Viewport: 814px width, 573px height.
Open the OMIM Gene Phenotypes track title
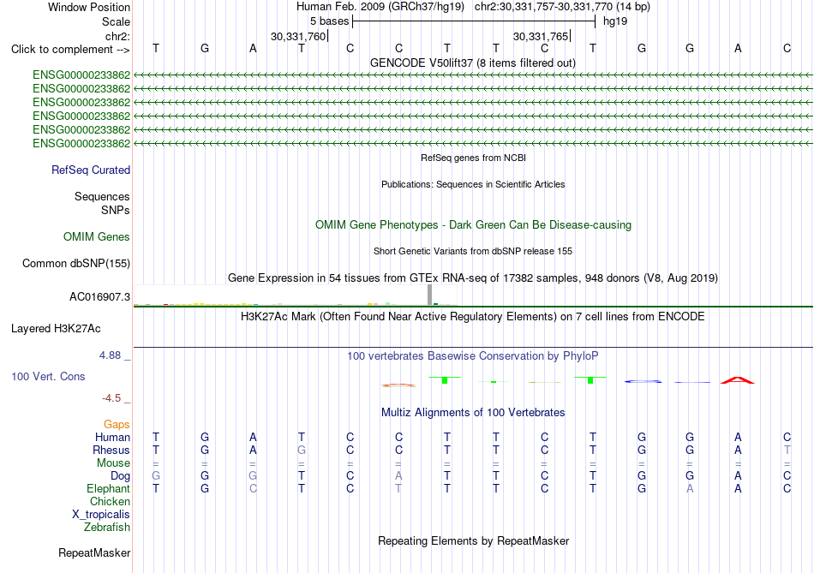tap(474, 224)
